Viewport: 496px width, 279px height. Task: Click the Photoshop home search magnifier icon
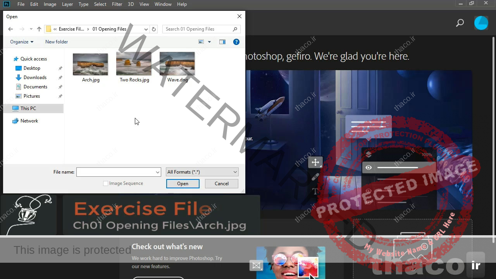click(x=460, y=23)
